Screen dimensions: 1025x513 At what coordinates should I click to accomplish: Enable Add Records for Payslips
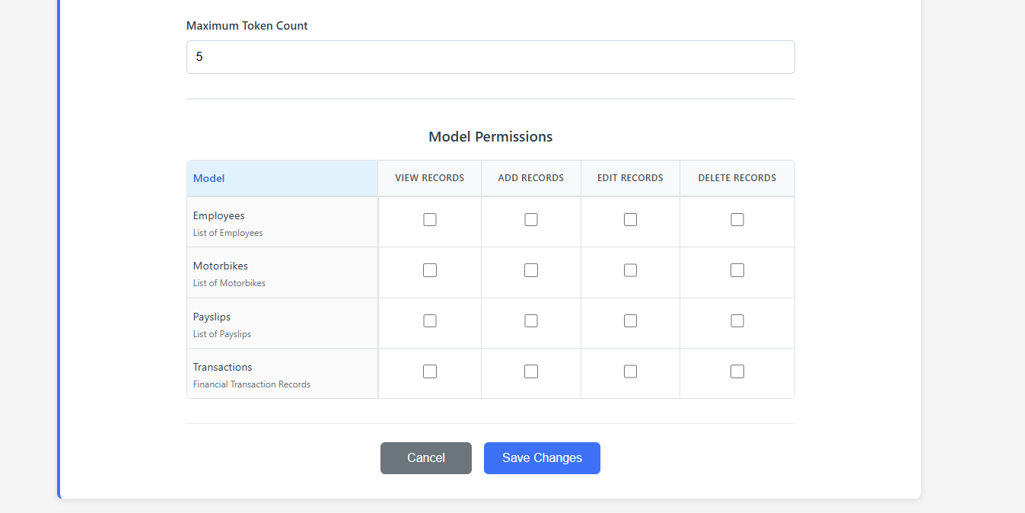(x=530, y=320)
